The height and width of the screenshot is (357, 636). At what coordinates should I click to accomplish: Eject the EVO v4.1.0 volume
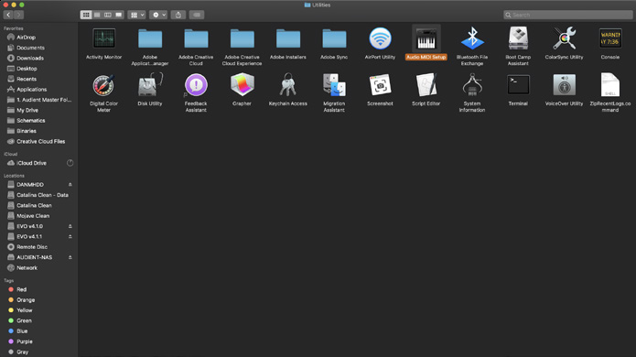click(70, 226)
